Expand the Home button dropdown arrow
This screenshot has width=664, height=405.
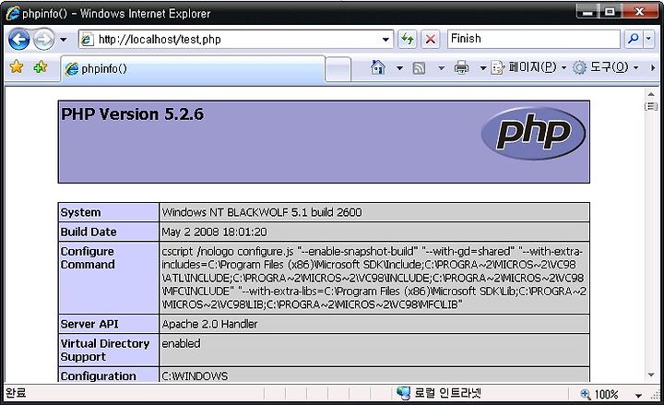[399, 67]
